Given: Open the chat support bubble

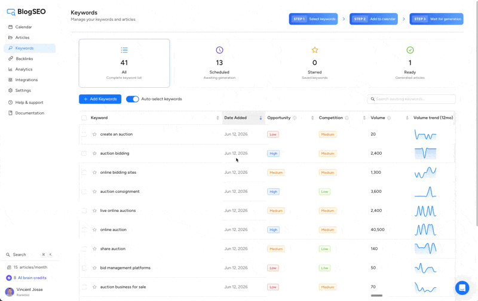Looking at the screenshot, I should pyautogui.click(x=462, y=288).
